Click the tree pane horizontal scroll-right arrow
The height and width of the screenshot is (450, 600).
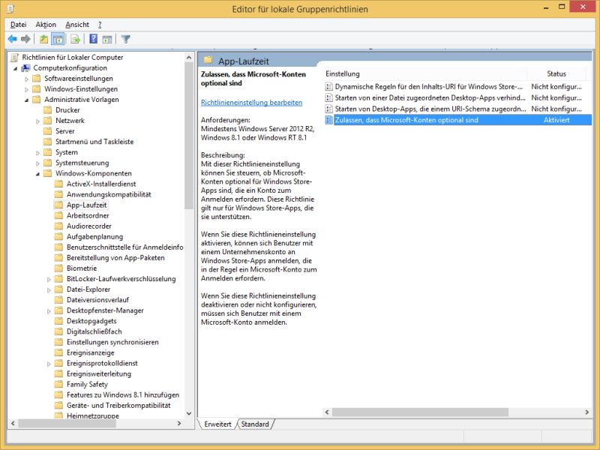(179, 423)
